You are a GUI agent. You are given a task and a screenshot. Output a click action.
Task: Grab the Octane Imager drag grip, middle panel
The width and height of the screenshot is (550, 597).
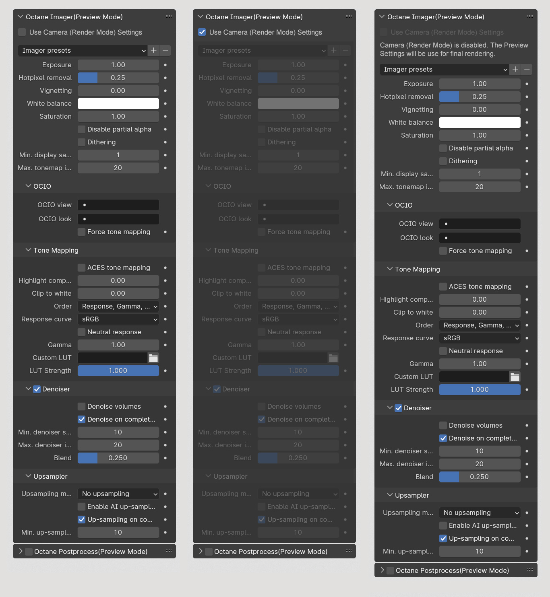coord(349,16)
